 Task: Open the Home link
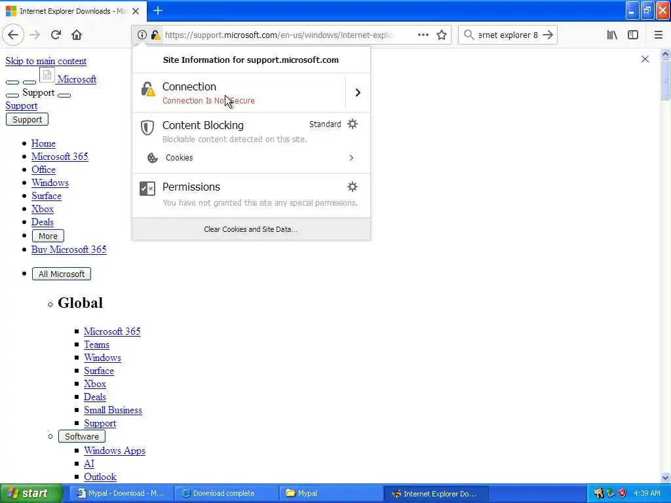43,143
